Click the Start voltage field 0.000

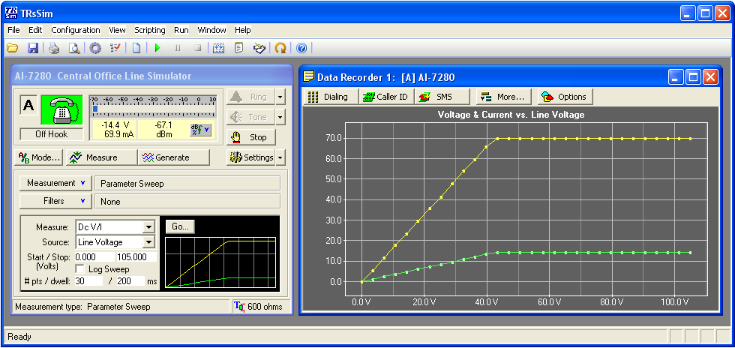[94, 257]
